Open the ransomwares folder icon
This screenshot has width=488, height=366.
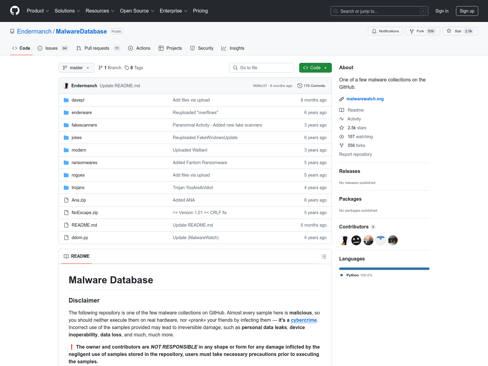pos(66,163)
